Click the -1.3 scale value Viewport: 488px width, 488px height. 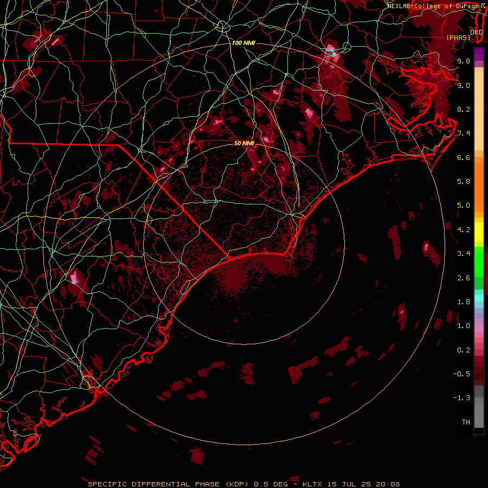pos(461,398)
